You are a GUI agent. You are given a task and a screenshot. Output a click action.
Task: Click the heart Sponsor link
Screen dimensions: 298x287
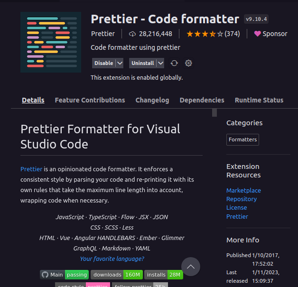point(270,34)
